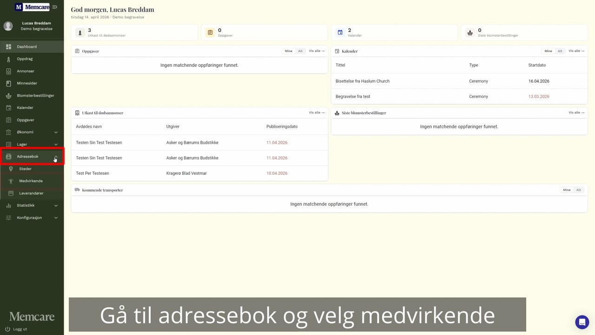Open Dashboard in sidebar
This screenshot has height=335, width=595.
(32, 47)
